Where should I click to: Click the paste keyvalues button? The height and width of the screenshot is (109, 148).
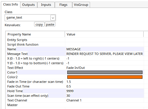pos(50,24)
